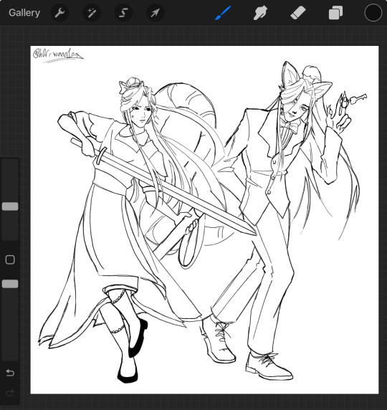Activate the Transform arrow tool

[155, 13]
